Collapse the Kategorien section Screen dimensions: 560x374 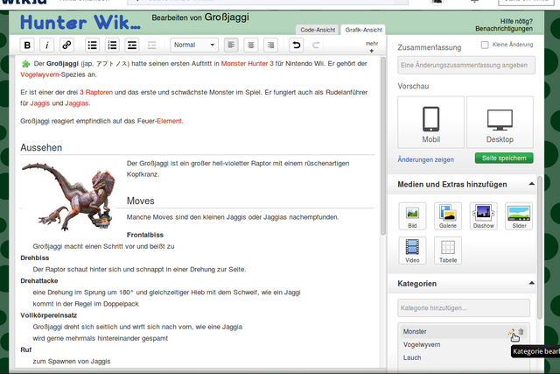[x=531, y=283]
